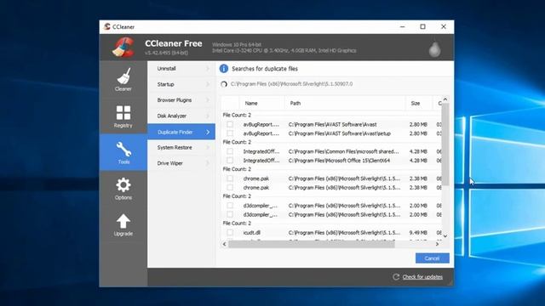Viewport: 545px width, 306px height.
Task: Open the Drive Wiper tool
Action: point(181,163)
